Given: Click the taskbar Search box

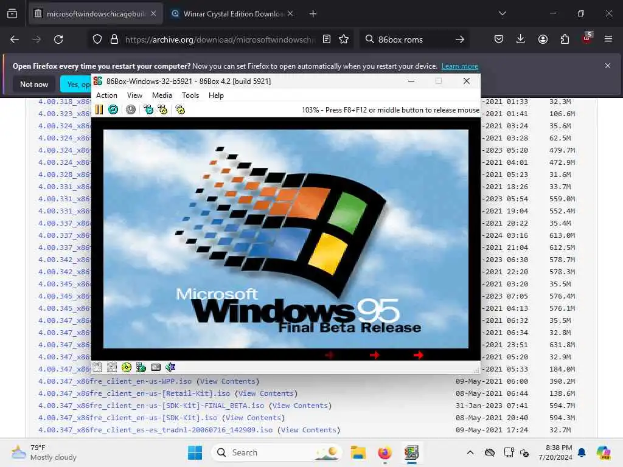Looking at the screenshot, I should tap(277, 452).
